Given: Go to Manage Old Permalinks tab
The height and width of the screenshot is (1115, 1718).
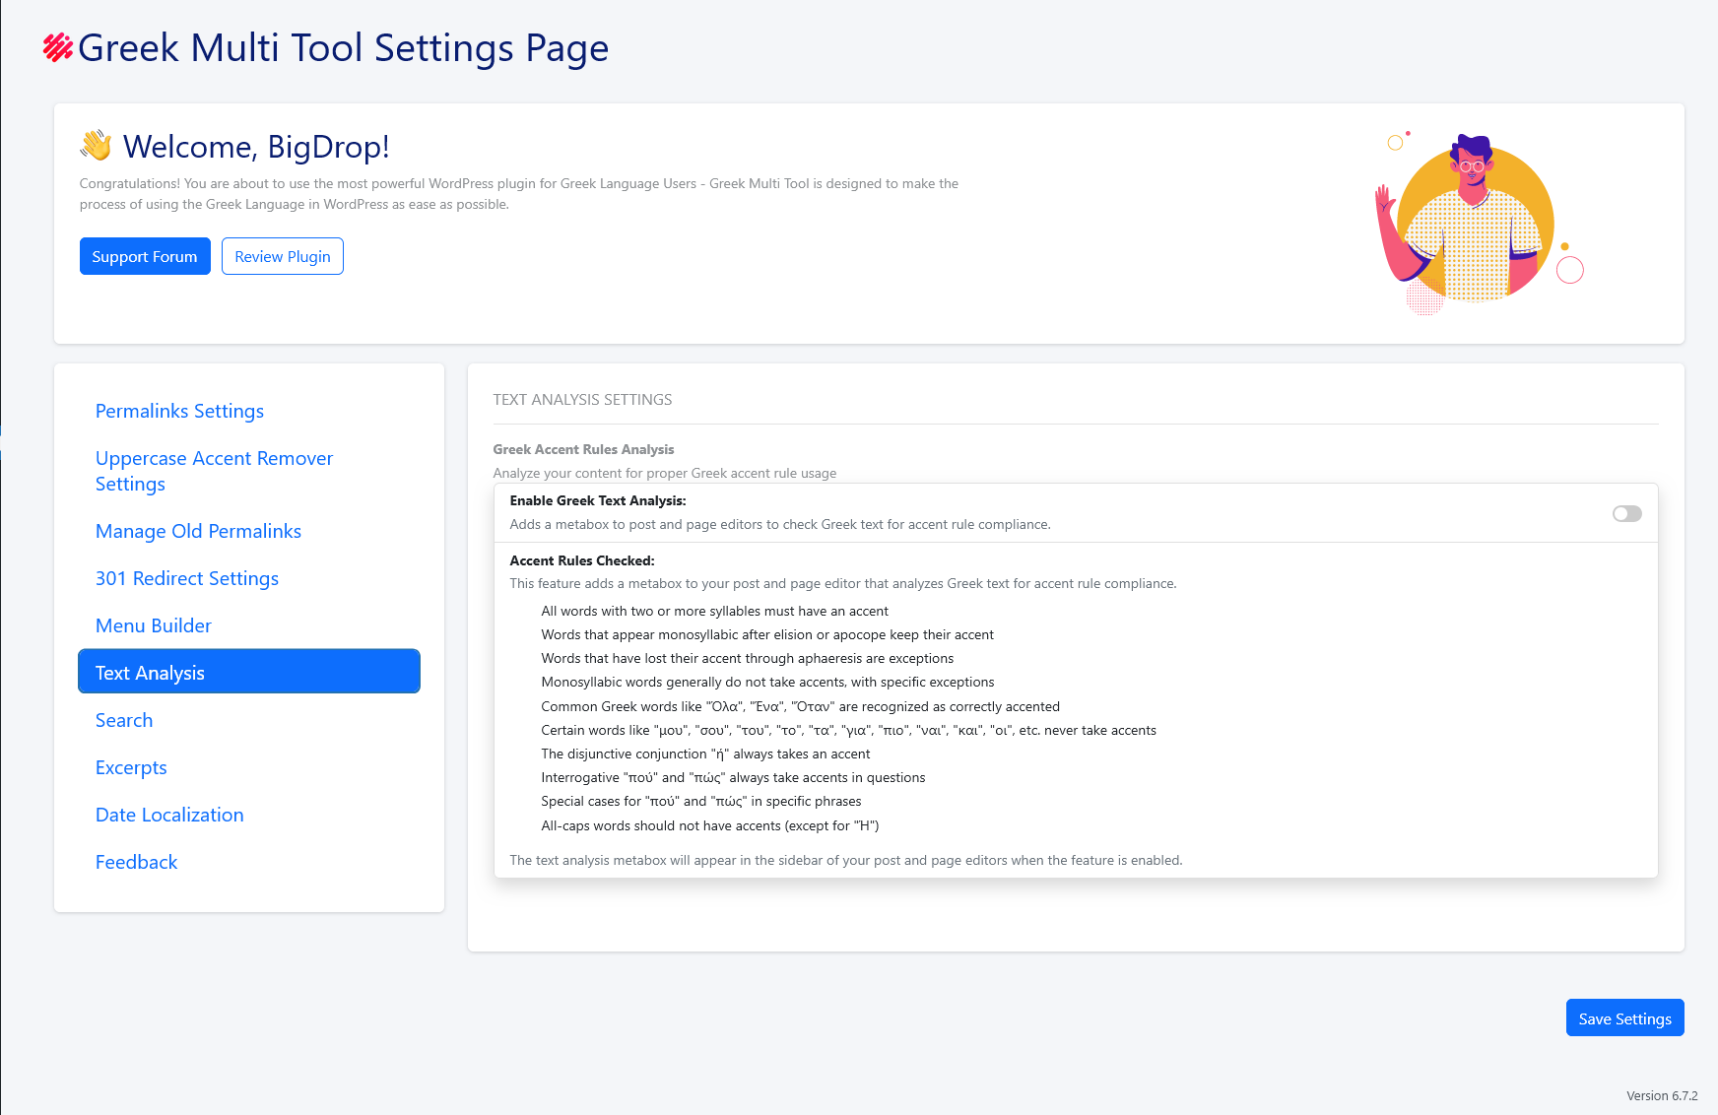Looking at the screenshot, I should 198,531.
